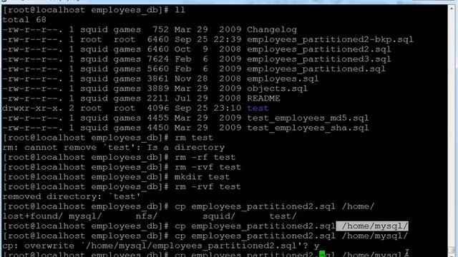Click the 'total 68' line
The image size is (458, 257).
[x=24, y=20]
